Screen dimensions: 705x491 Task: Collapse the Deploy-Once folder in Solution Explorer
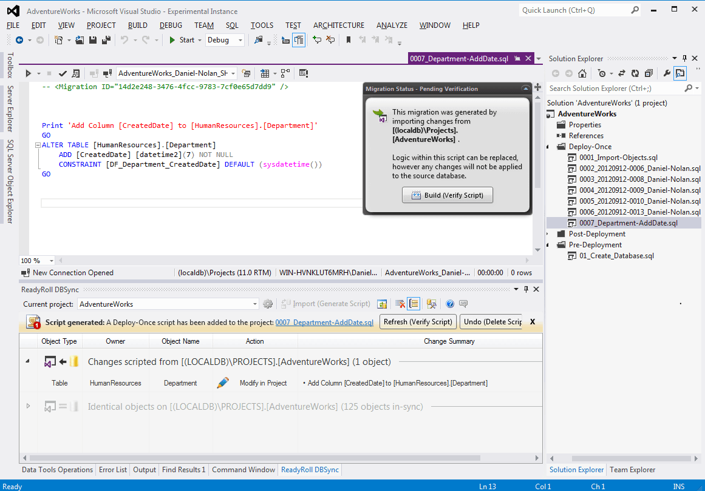[548, 147]
